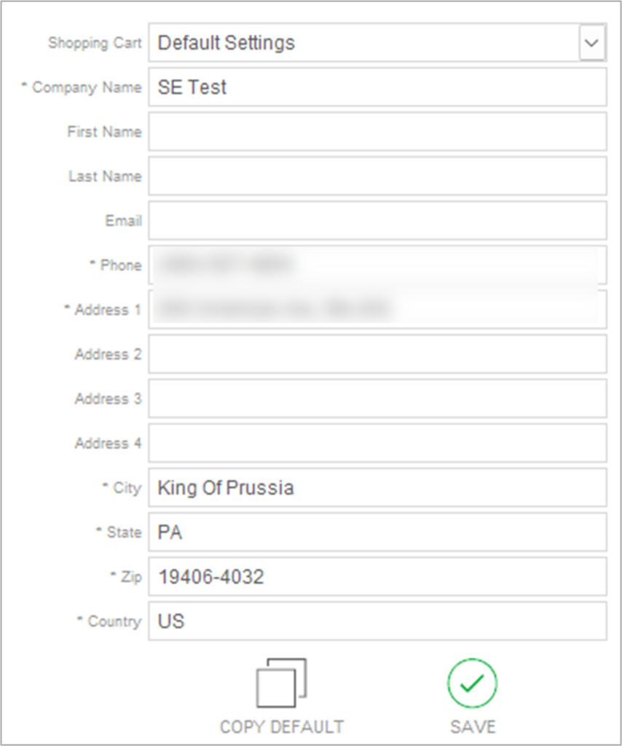Expand the Default Settings selection list
The width and height of the screenshot is (622, 746).
point(593,42)
